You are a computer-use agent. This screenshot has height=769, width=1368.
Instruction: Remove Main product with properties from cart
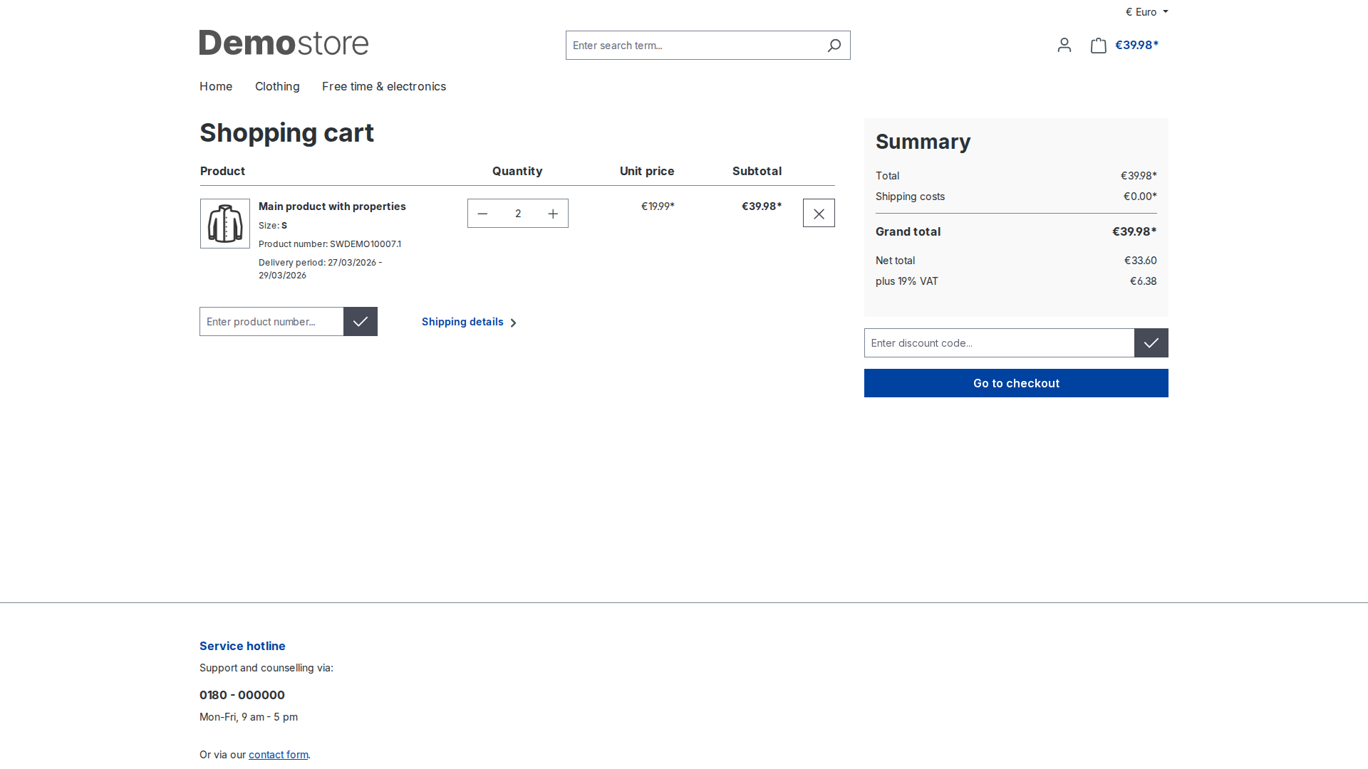click(819, 213)
